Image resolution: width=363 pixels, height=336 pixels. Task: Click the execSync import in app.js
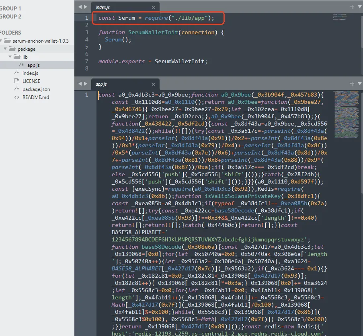(x=148, y=189)
